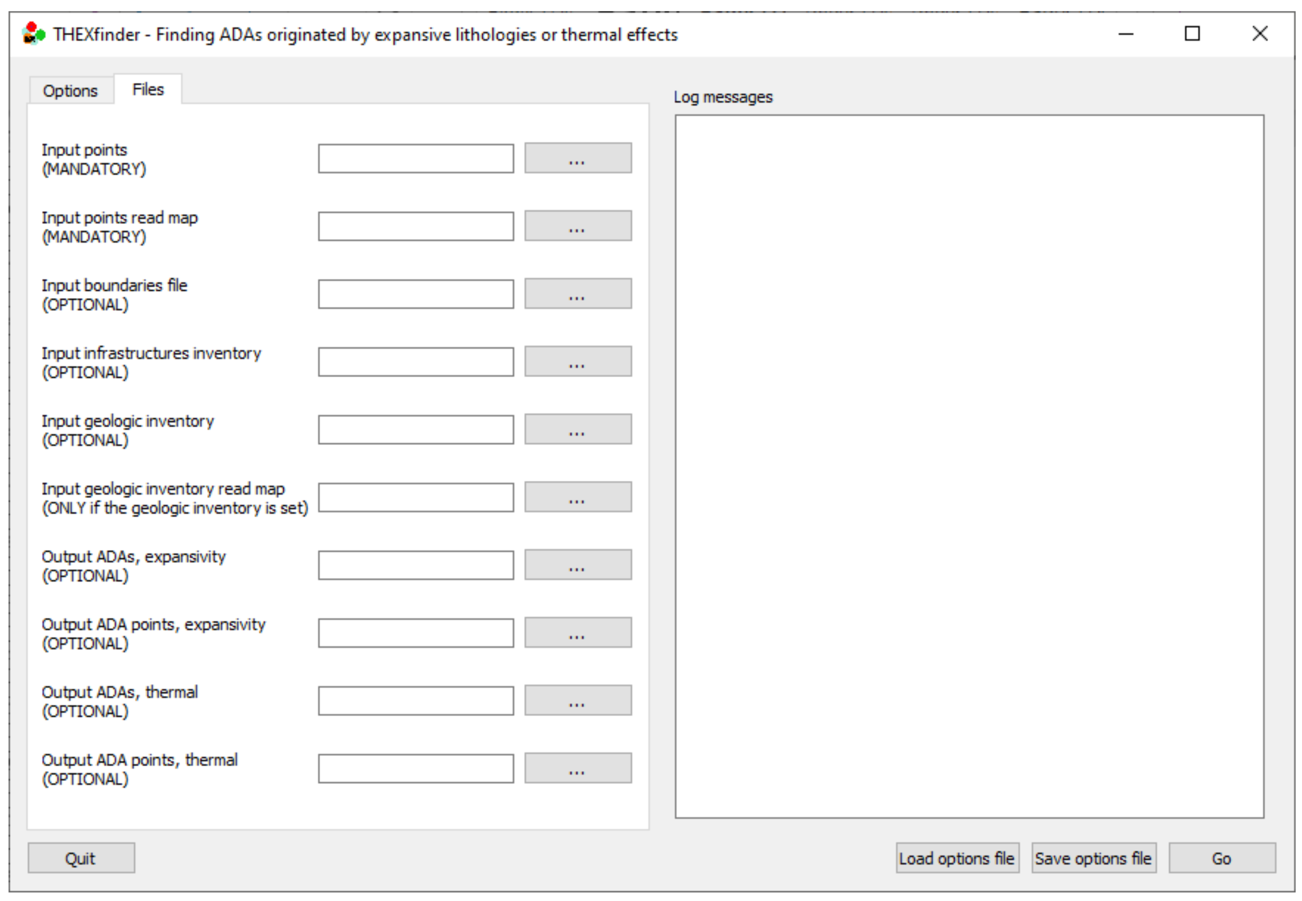Image resolution: width=1302 pixels, height=901 pixels.
Task: Focus the Input boundaries file text field
Action: 416,294
